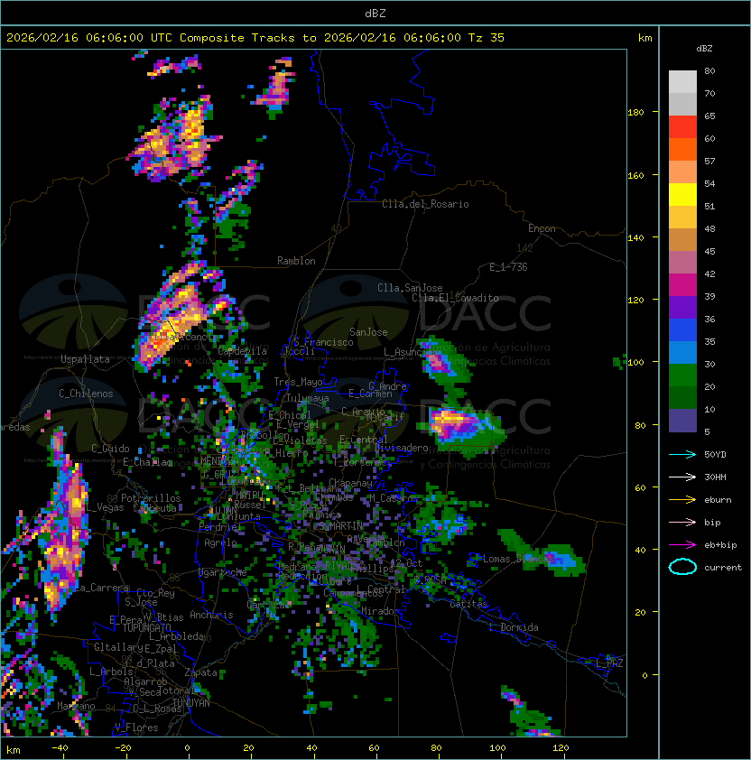The height and width of the screenshot is (760, 751).
Task: Click the 'E_1-736' map label
Action: click(x=508, y=267)
